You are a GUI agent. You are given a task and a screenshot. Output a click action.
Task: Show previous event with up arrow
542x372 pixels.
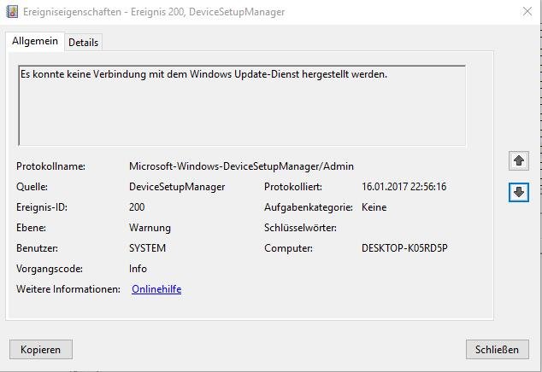pos(519,160)
